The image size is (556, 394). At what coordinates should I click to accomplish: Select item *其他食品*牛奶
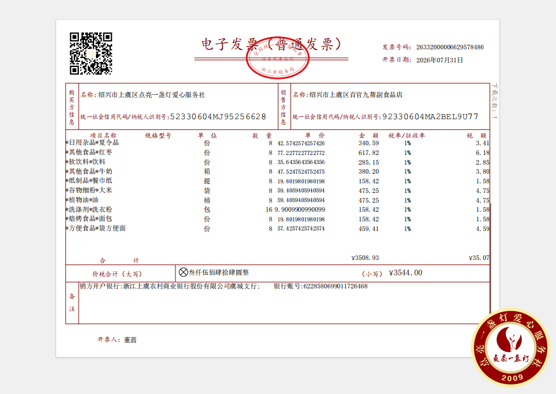tap(89, 171)
